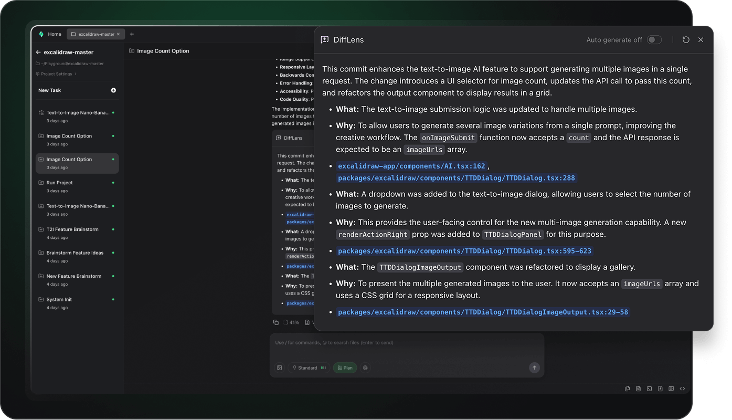Toggle the Auto generate switch

[x=654, y=40]
